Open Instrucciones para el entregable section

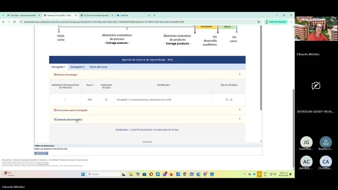click(x=72, y=110)
